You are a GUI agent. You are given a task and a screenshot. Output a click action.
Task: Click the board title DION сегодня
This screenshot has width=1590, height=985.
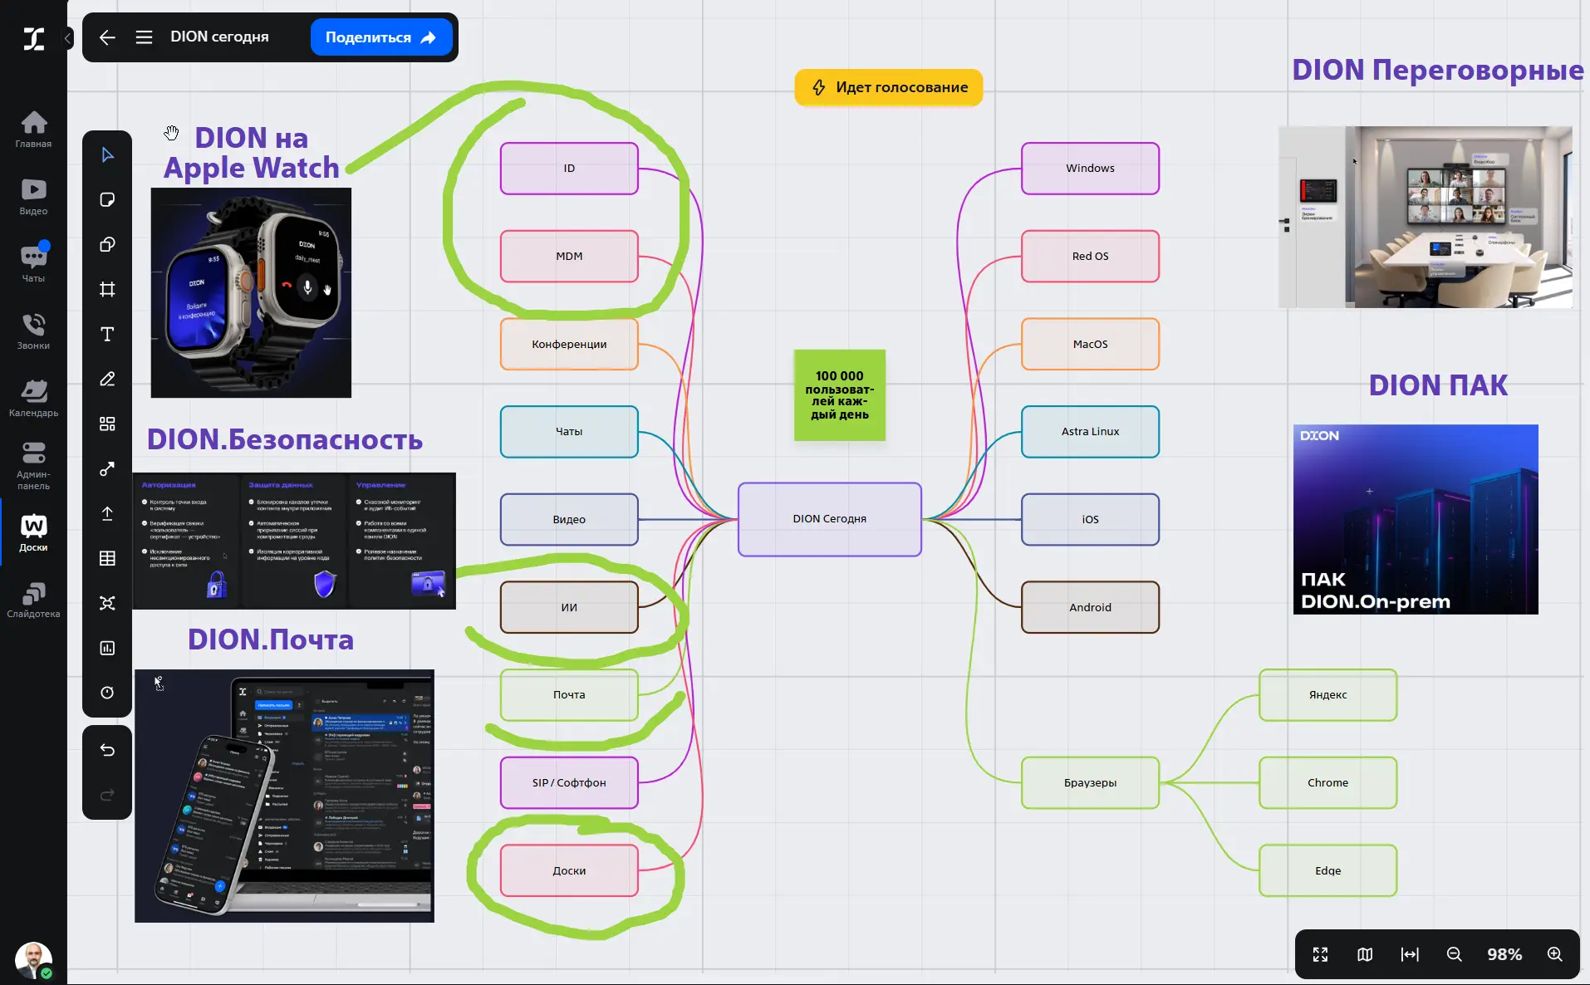coord(219,37)
